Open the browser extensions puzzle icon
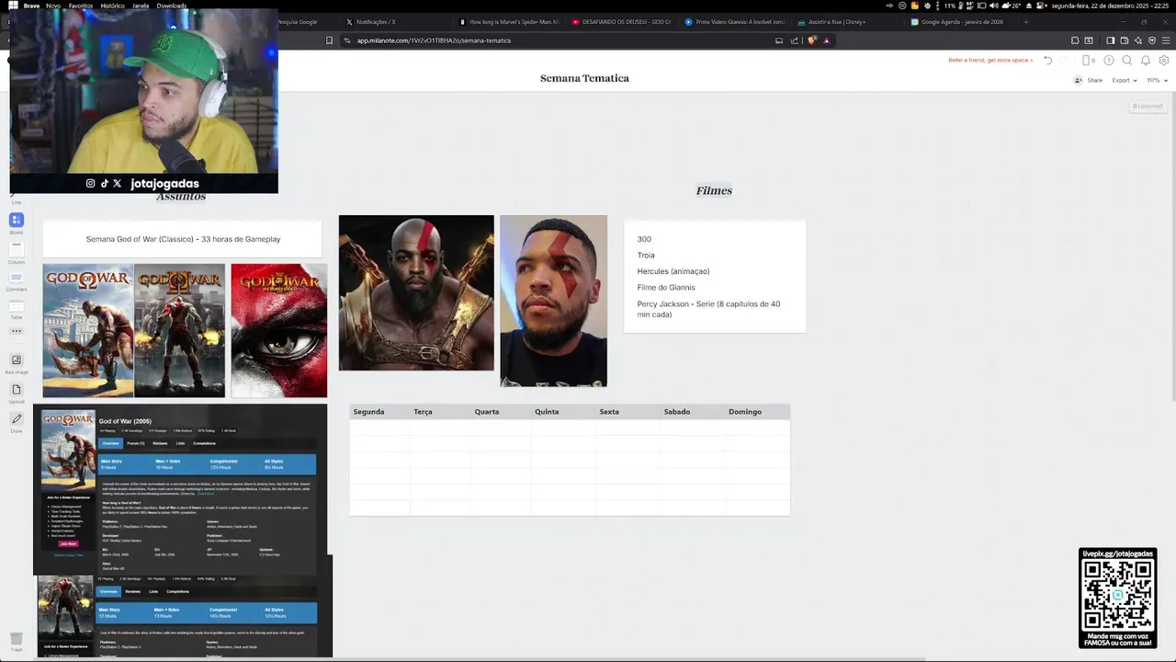1176x662 pixels. pos(1075,40)
